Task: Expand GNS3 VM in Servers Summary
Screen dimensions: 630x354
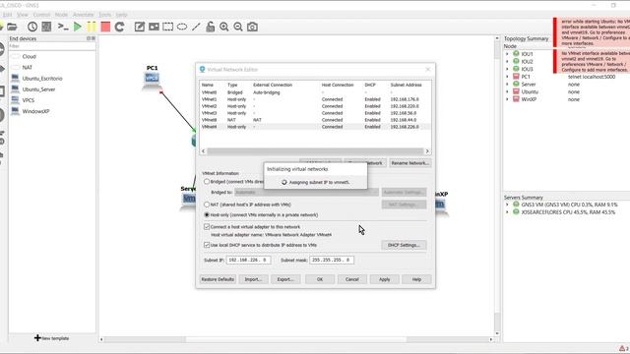Action: click(x=507, y=205)
